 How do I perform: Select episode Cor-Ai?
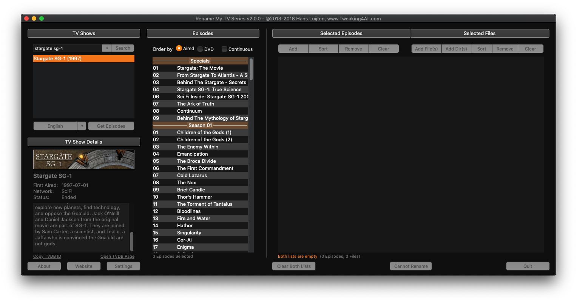(200, 240)
